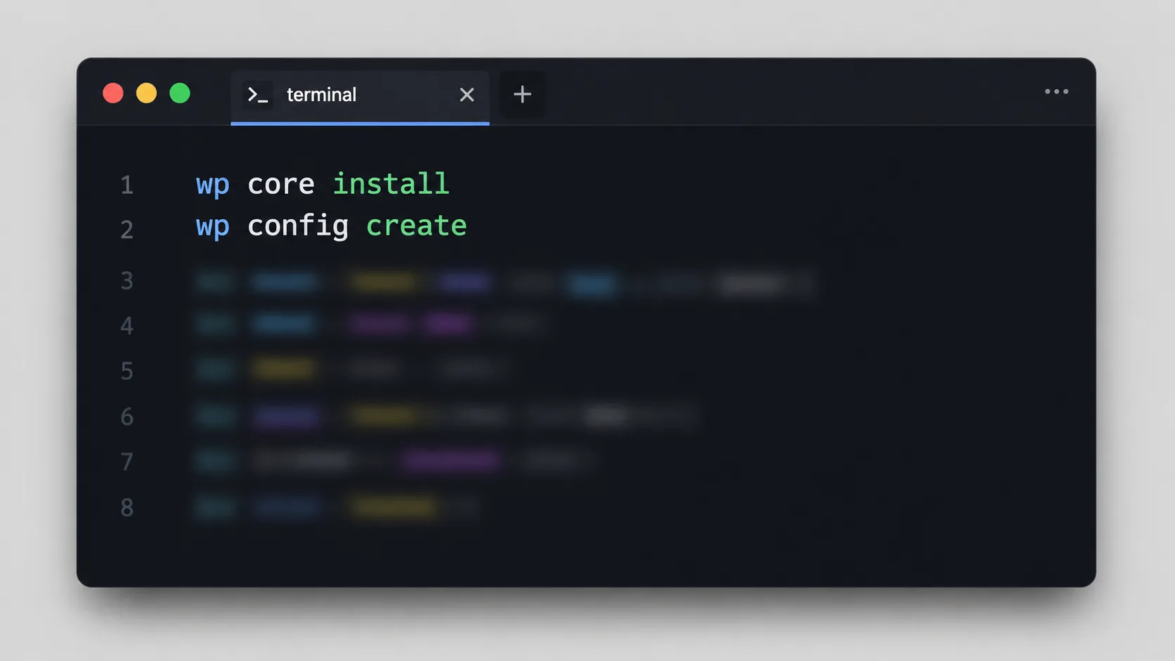Select the terminal tab
This screenshot has height=661, width=1175.
pos(360,97)
